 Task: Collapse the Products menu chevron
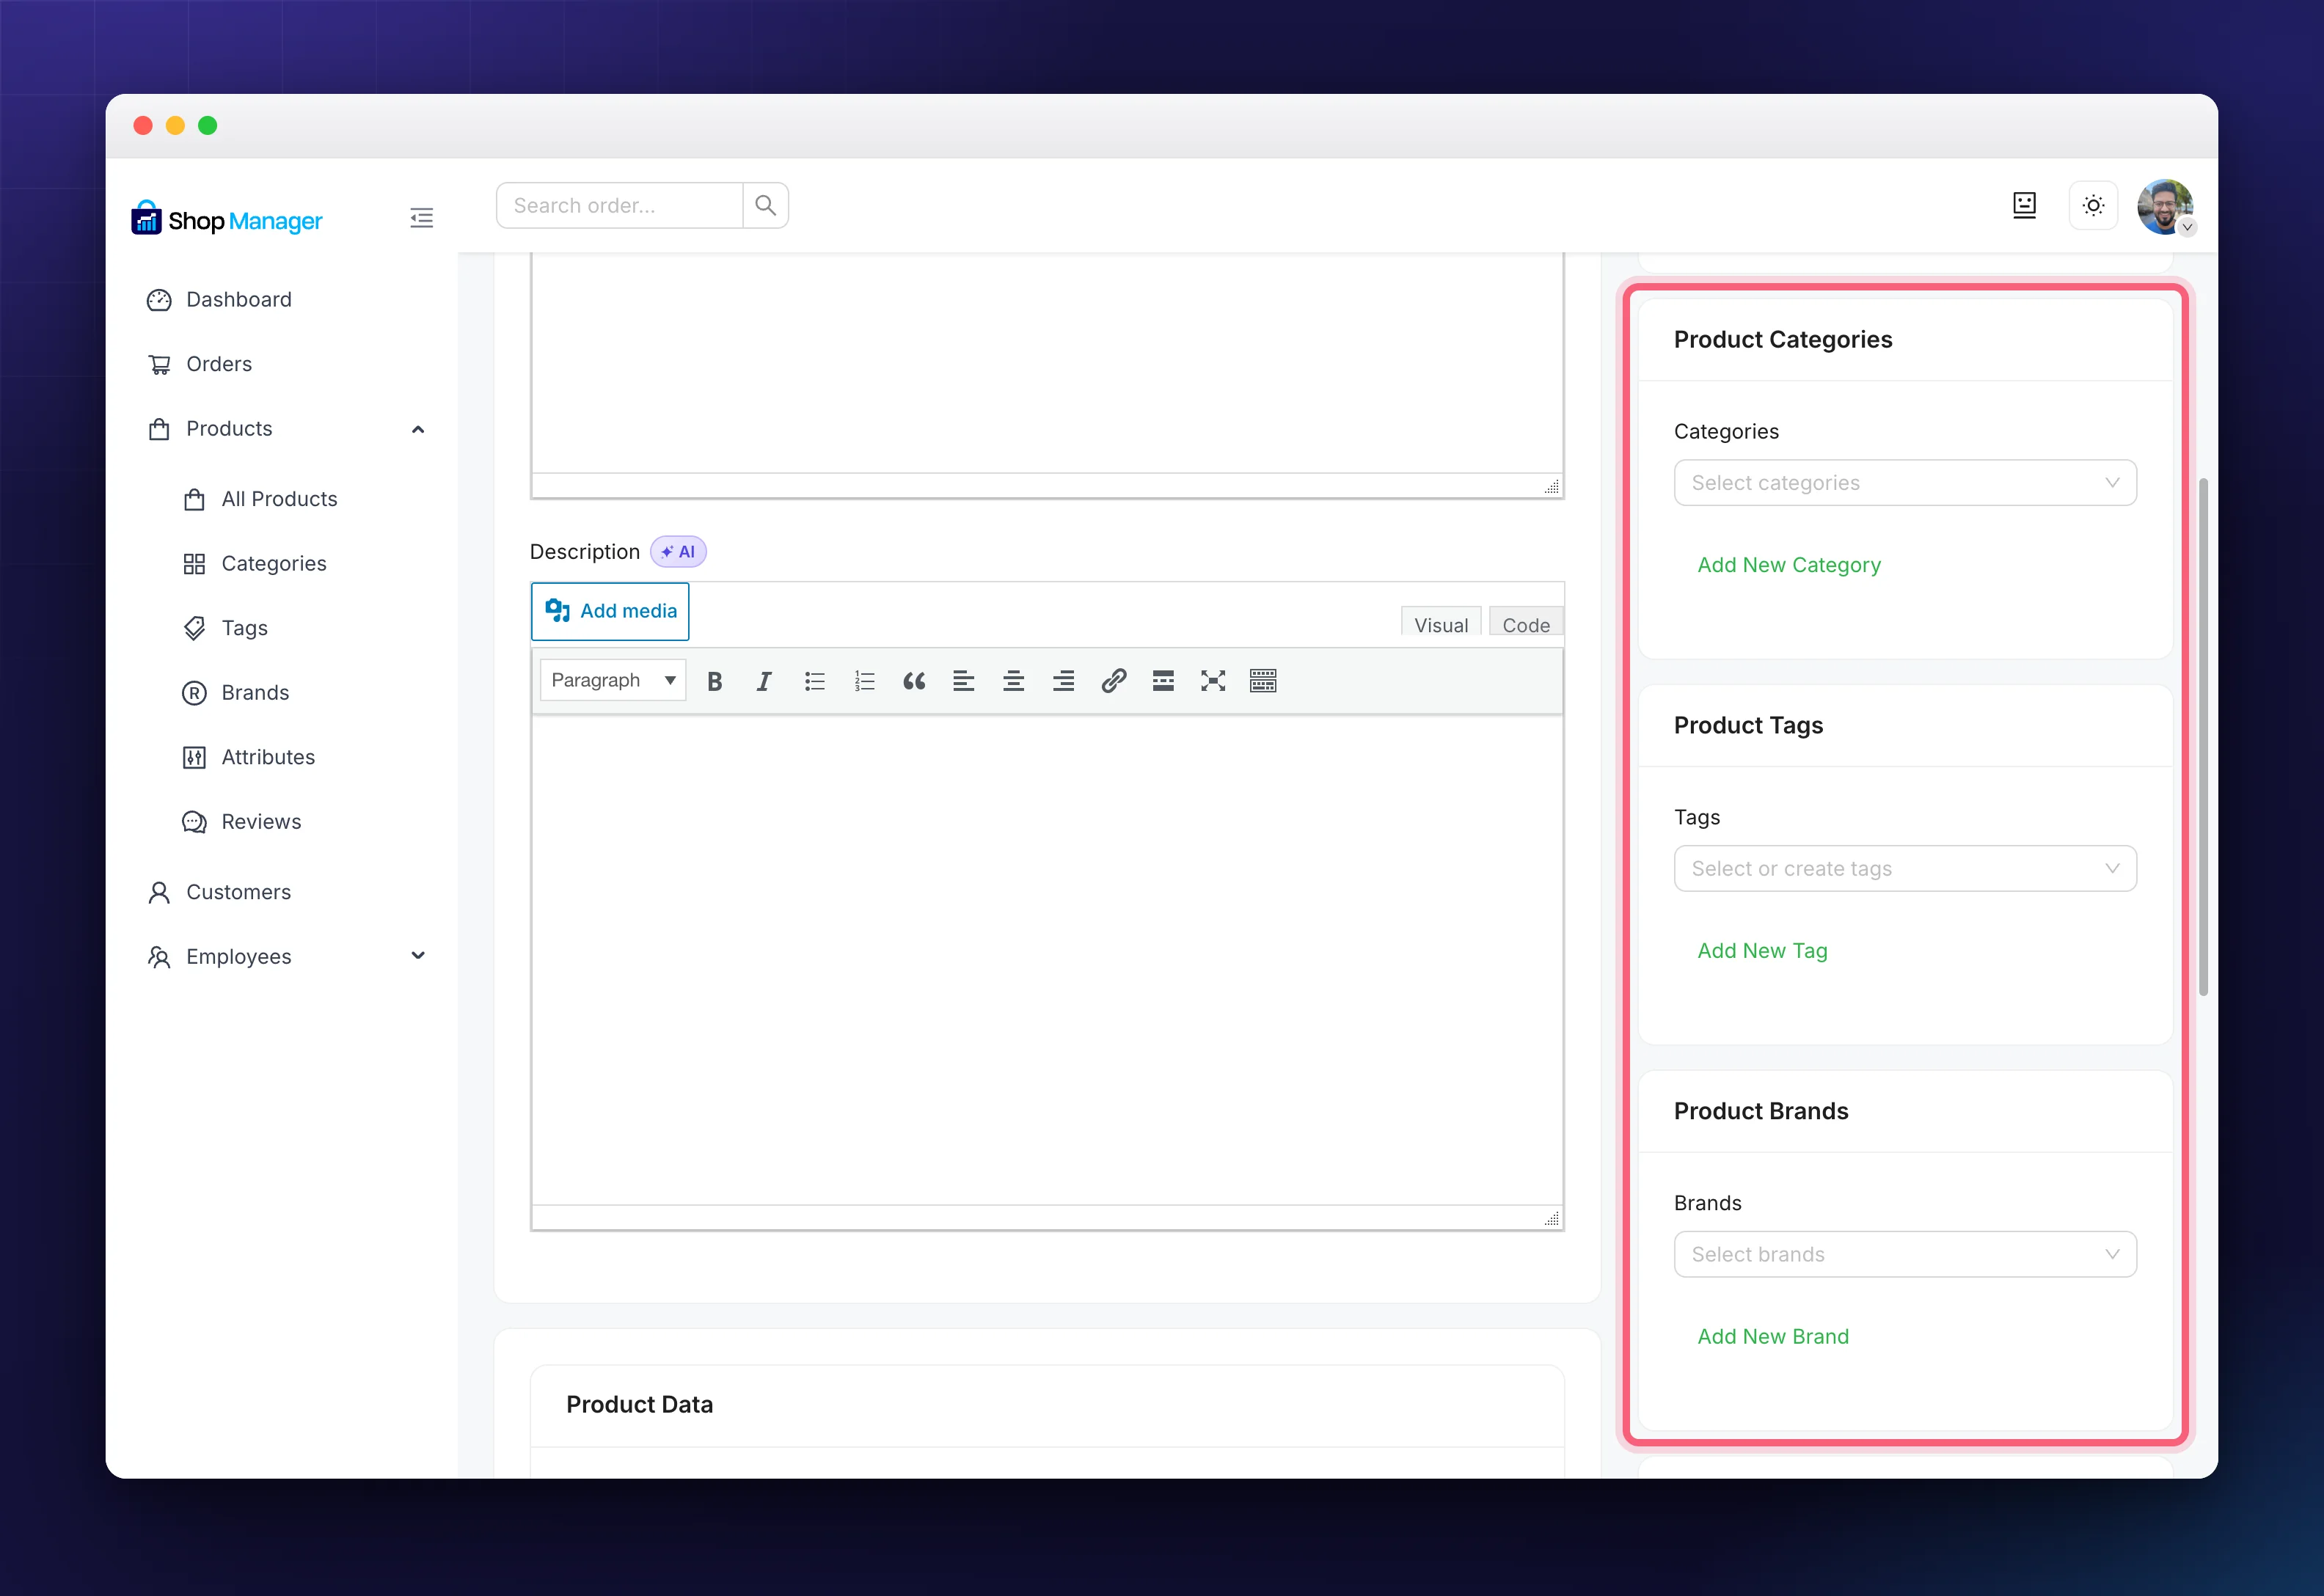coord(418,429)
